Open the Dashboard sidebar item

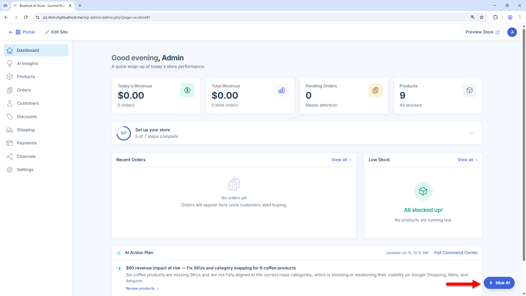click(36, 50)
